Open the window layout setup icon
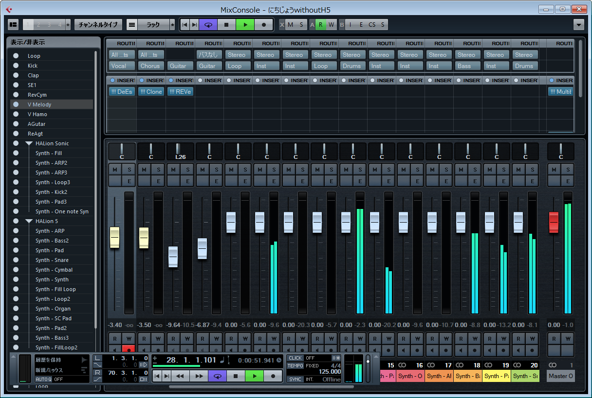 [13, 24]
